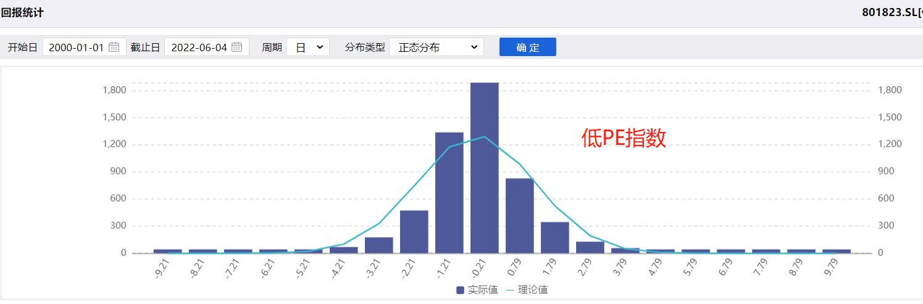
Task: Select the bar at 0.79
Action: pyautogui.click(x=520, y=215)
